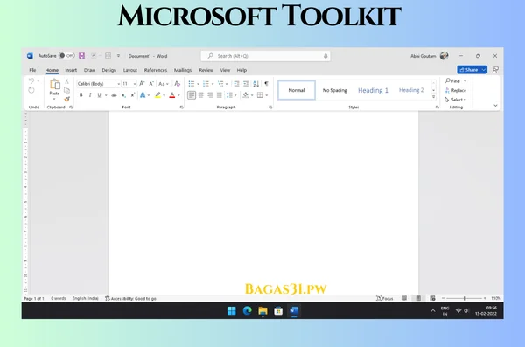525x347 pixels.
Task: Click the text highlight color swatch
Action: pyautogui.click(x=157, y=95)
